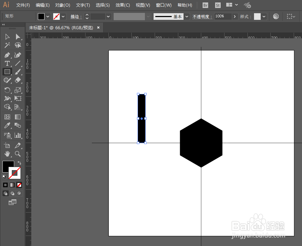Set paint mode to None
The width and height of the screenshot is (302, 246).
pyautogui.click(x=19, y=185)
